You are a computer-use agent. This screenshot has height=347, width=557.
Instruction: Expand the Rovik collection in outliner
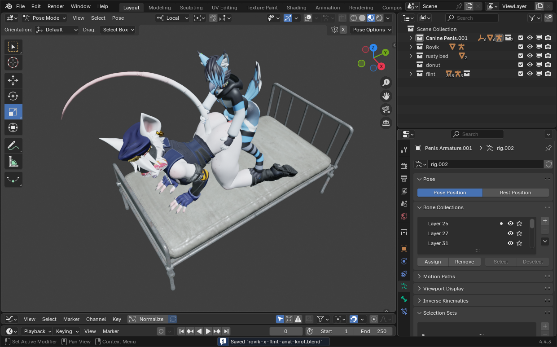click(x=411, y=47)
